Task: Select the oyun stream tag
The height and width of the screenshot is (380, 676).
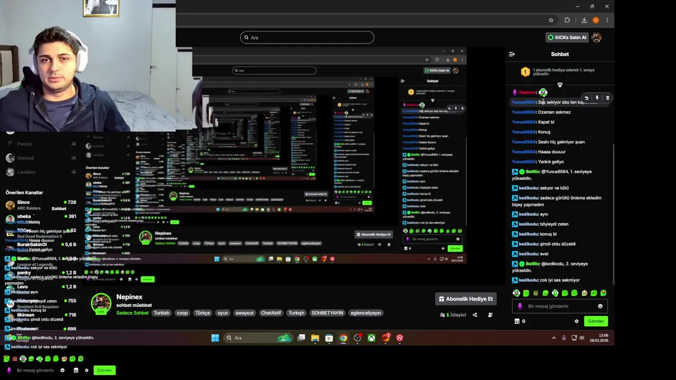Action: [223, 313]
